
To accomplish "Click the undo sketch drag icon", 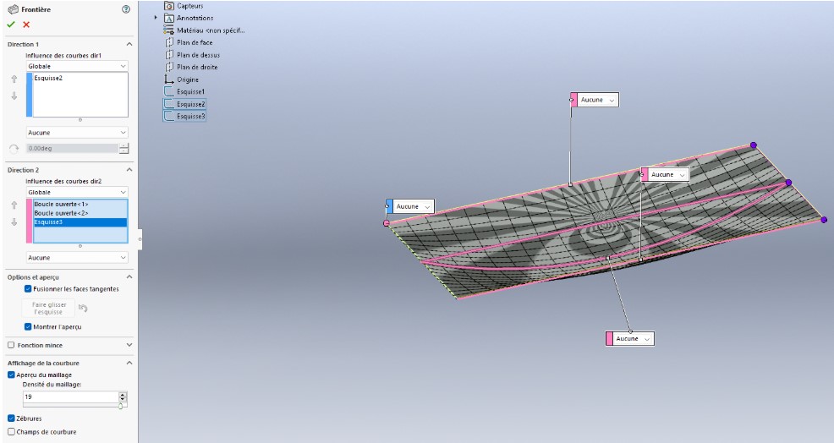I will point(83,308).
